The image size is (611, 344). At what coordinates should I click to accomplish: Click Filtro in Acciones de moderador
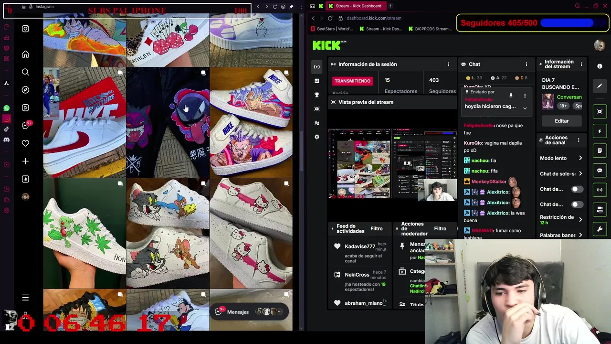click(440, 229)
